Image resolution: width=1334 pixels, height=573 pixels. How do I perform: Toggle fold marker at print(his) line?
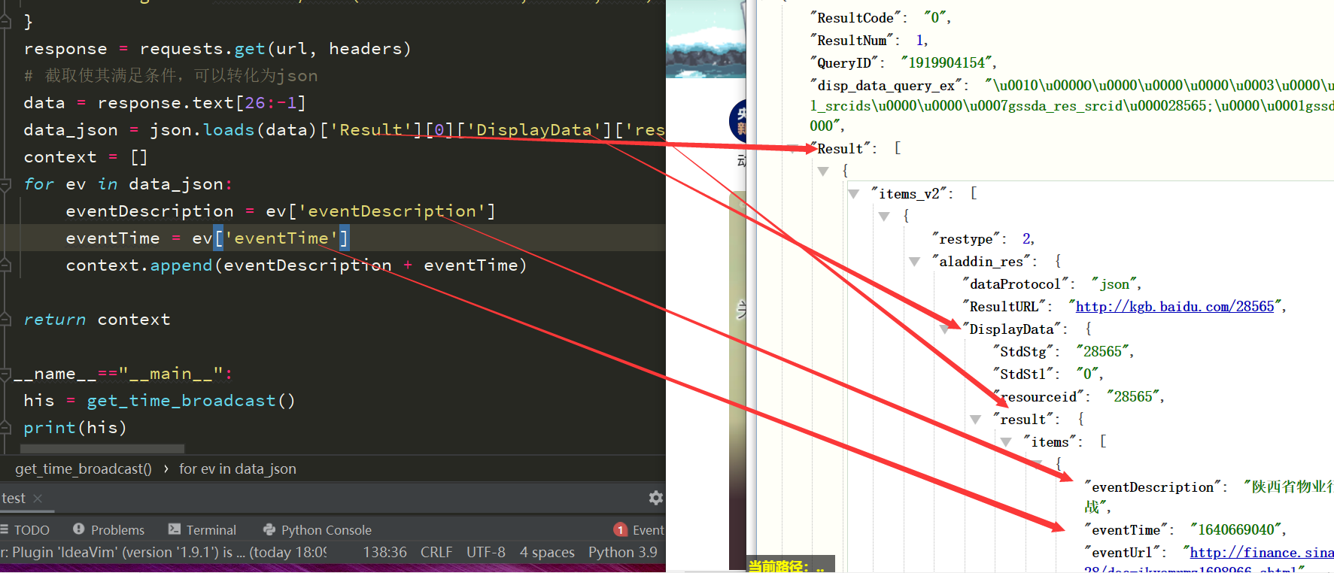[x=5, y=428]
